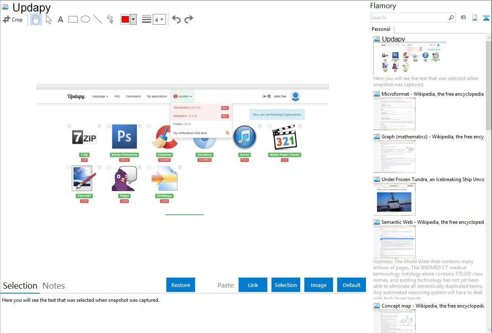Pick the rectangle drawing tool

point(73,19)
